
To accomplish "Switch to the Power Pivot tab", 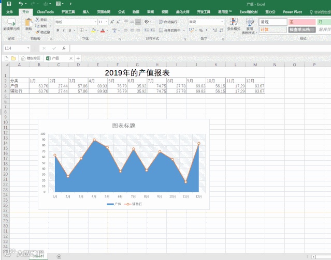I will pos(292,12).
